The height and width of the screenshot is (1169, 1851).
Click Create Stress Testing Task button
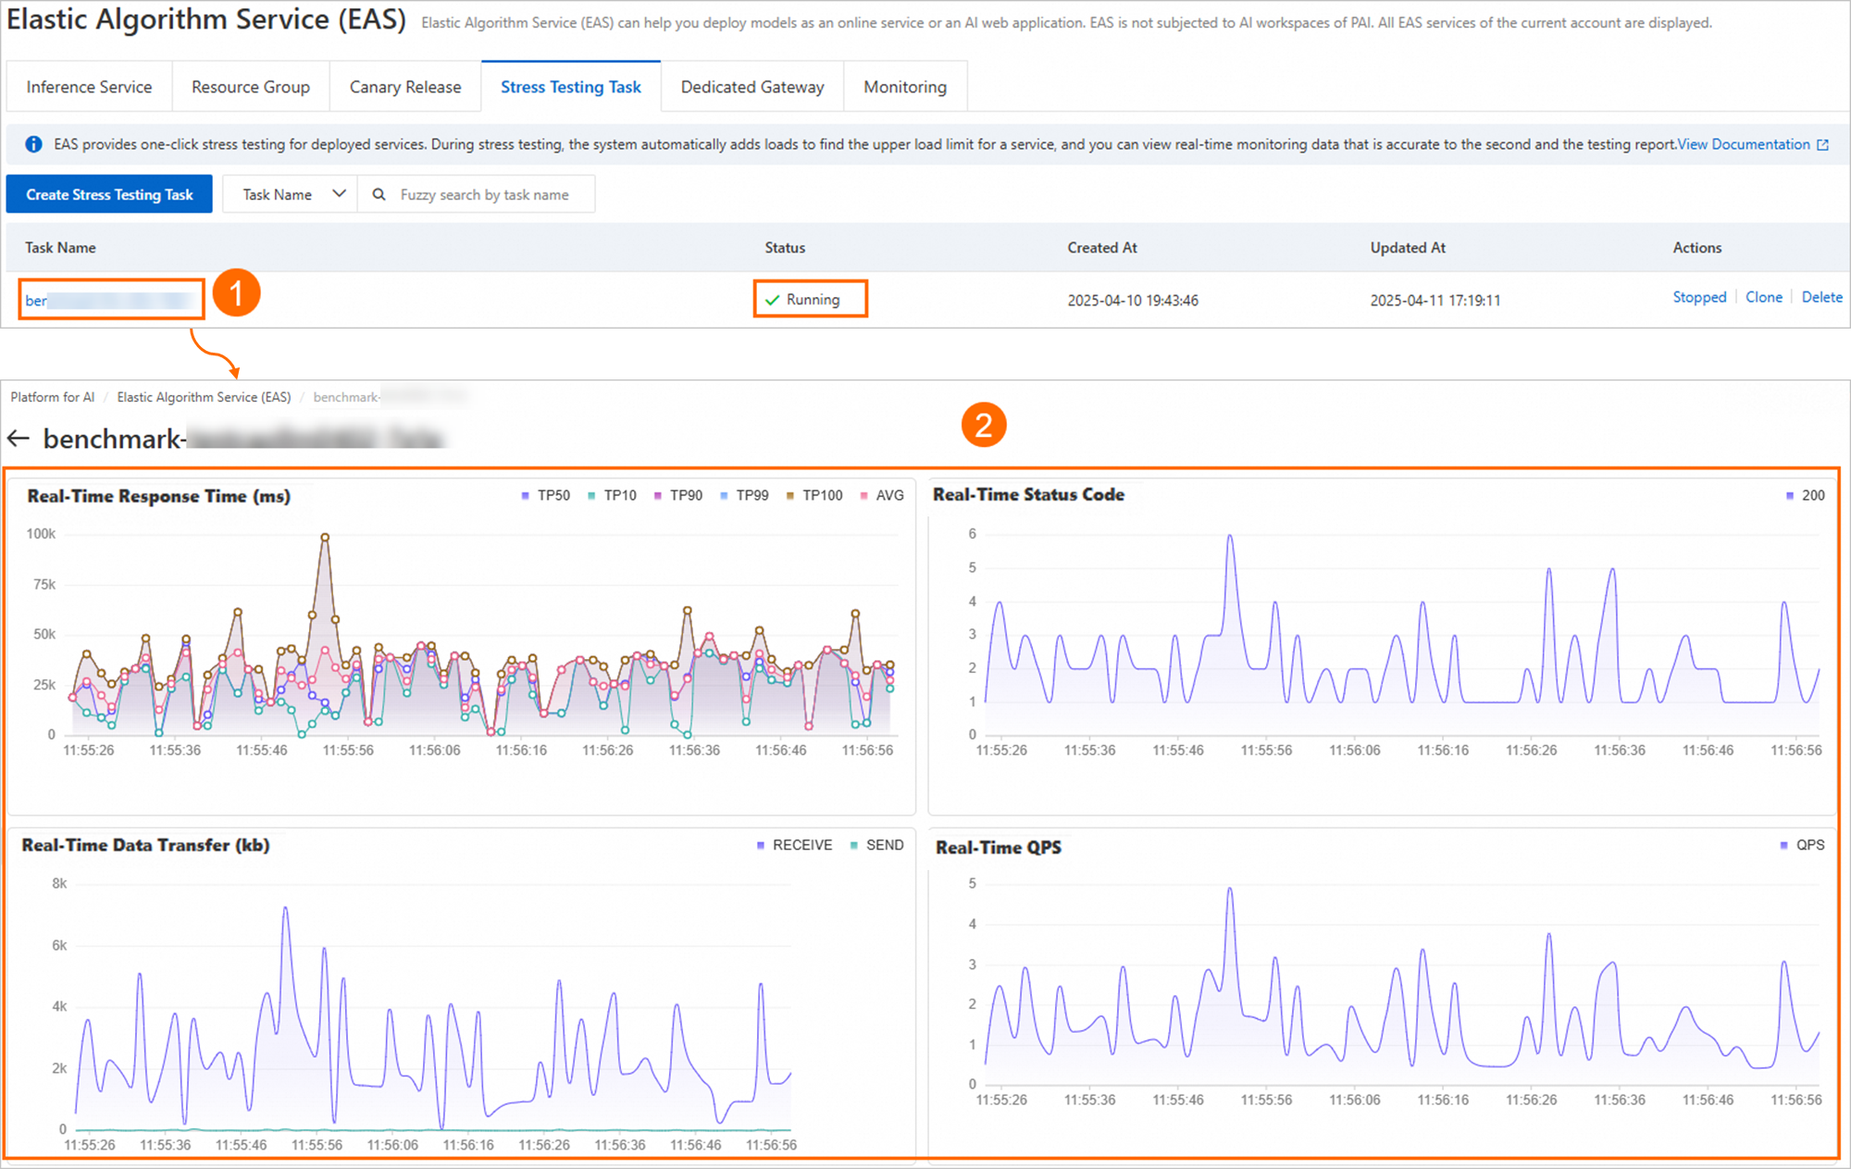109,194
